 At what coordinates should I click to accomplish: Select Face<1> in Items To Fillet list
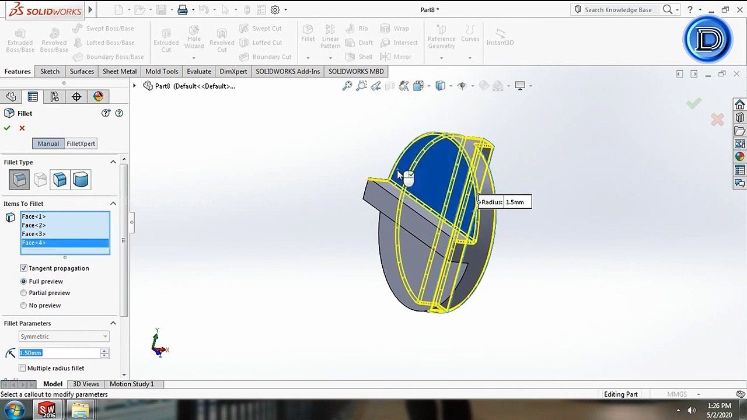coord(65,216)
